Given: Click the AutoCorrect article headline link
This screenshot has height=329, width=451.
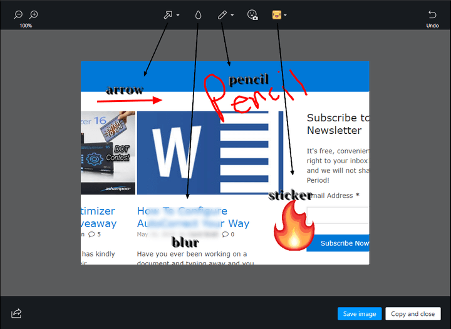Looking at the screenshot, I should point(193,217).
